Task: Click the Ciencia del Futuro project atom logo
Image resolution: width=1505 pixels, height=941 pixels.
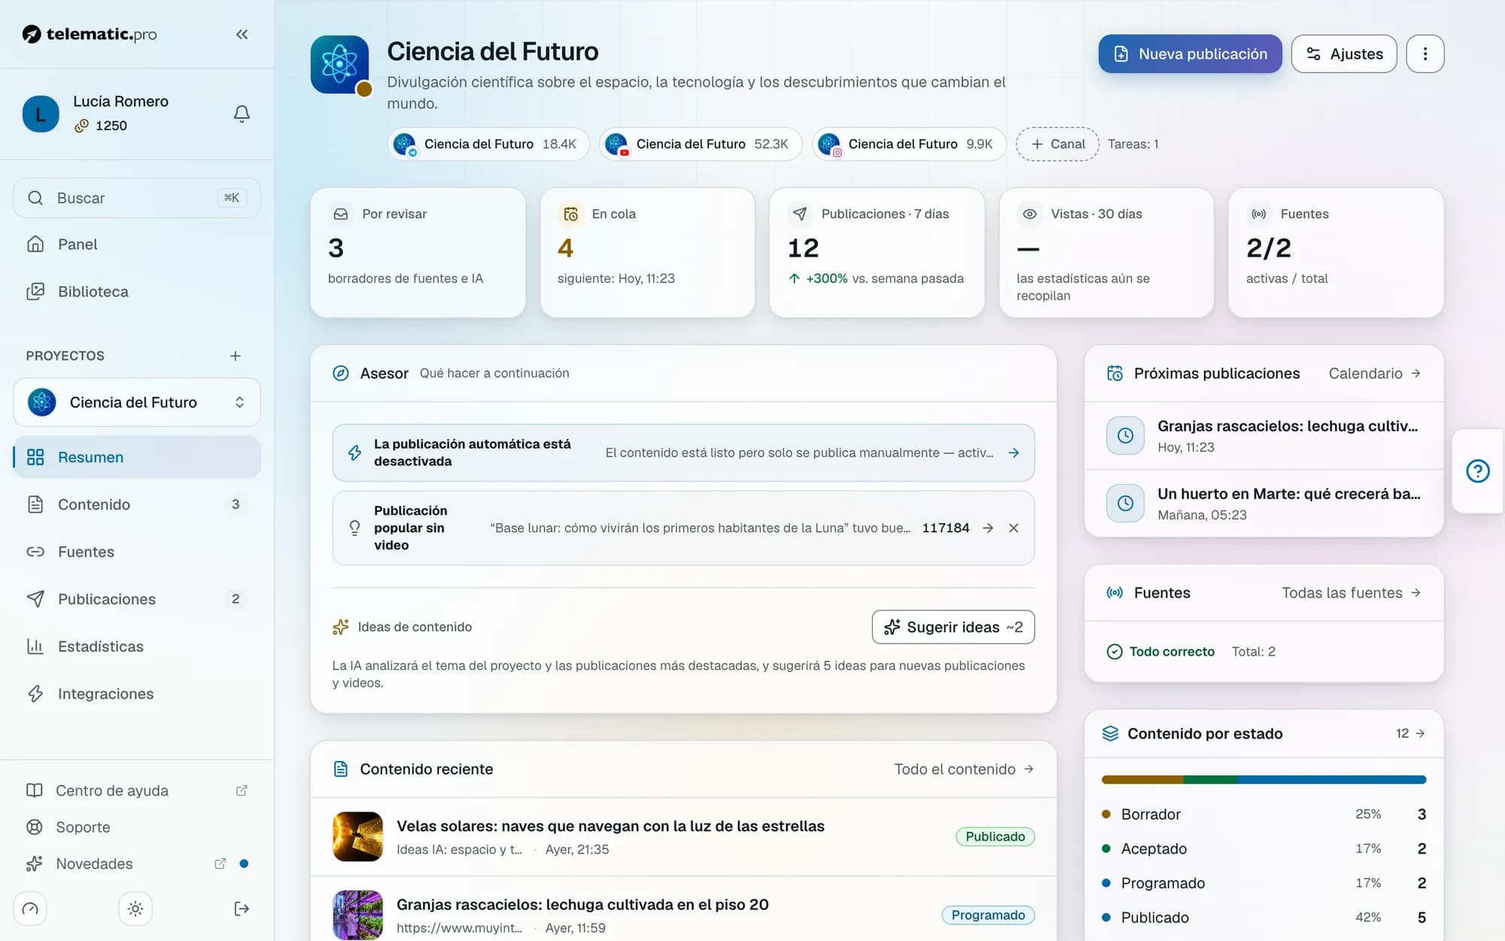Action: pos(339,65)
